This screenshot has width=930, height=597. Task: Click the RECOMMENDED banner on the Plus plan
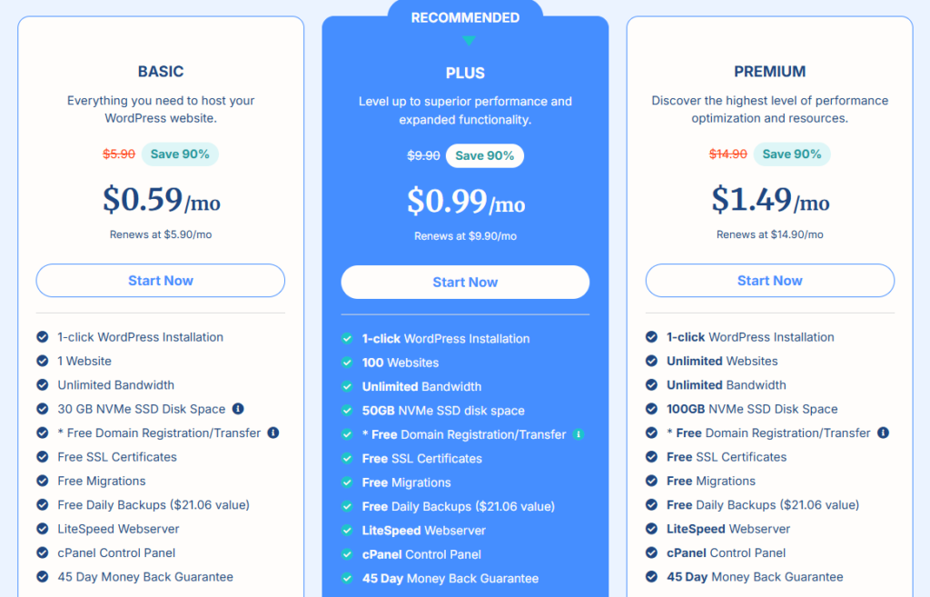[465, 17]
